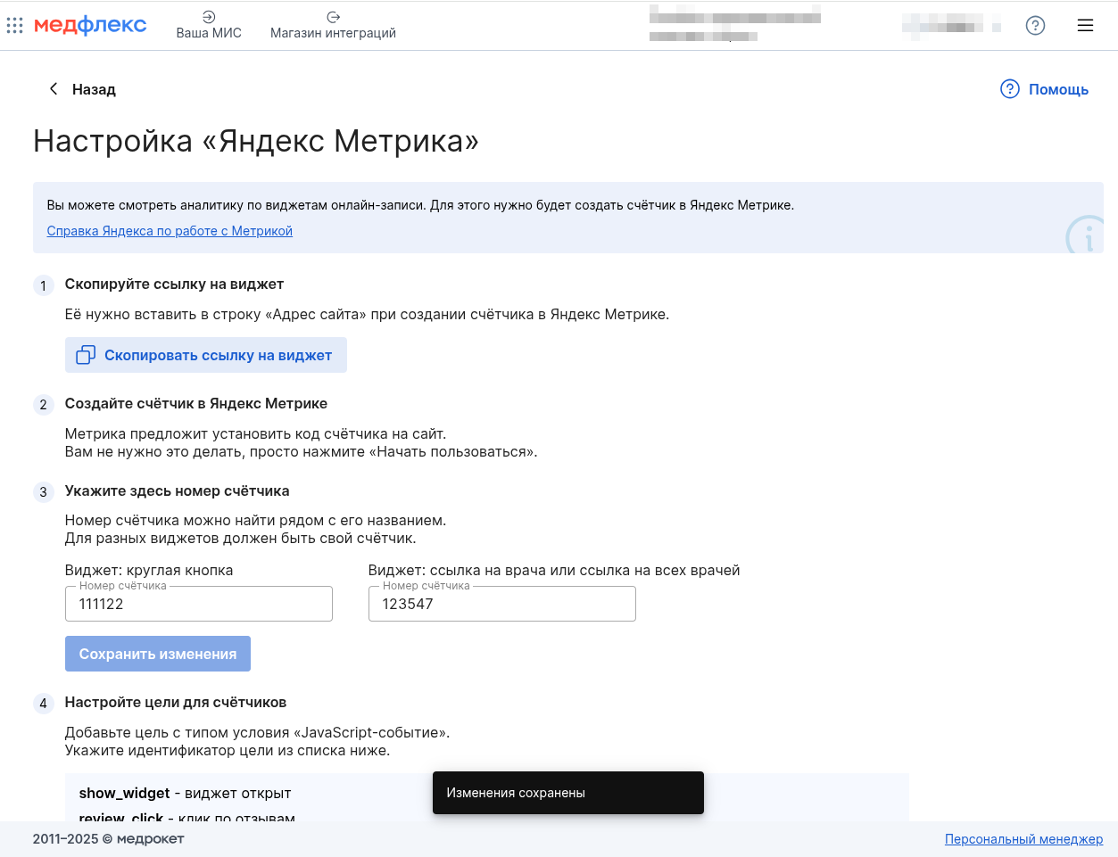Open the «Ваша МИС» section
This screenshot has width=1118, height=857.
click(x=209, y=25)
